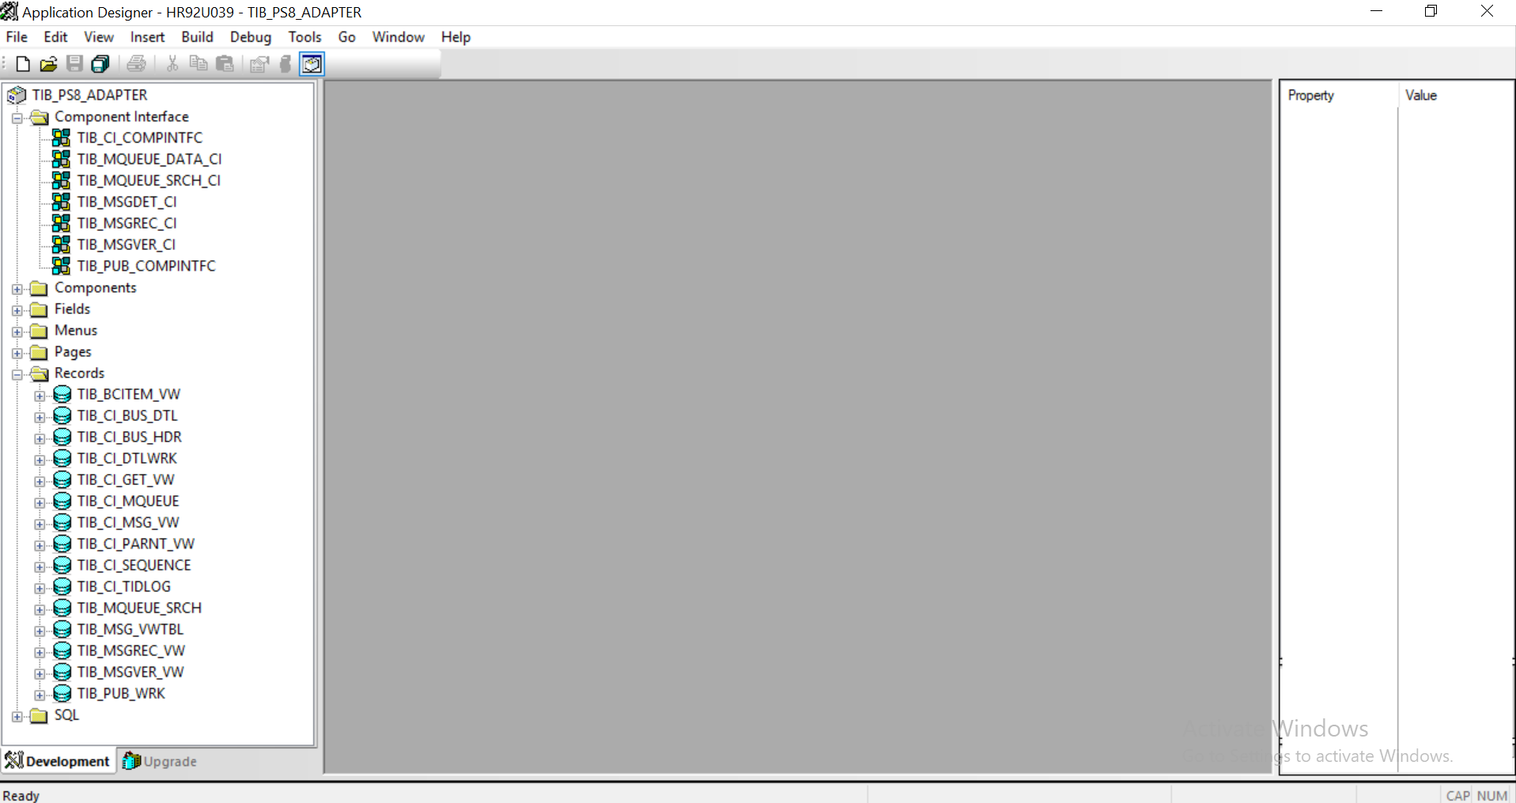Screen dimensions: 1516x803
Task: Click the Properties toolbar icon
Action: point(259,64)
